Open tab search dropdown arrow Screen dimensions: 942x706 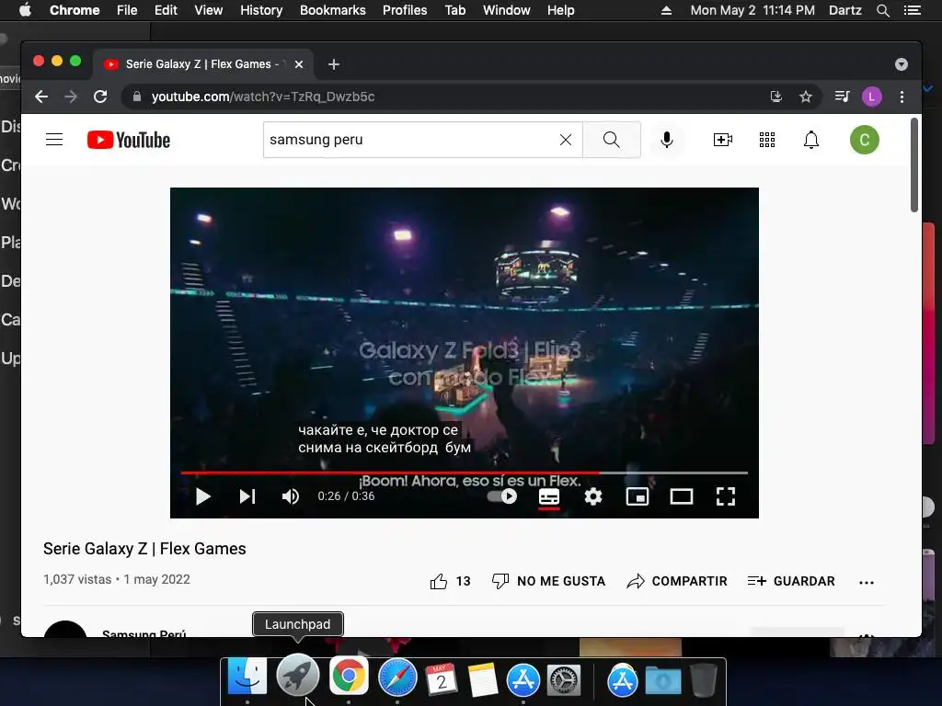coord(902,64)
